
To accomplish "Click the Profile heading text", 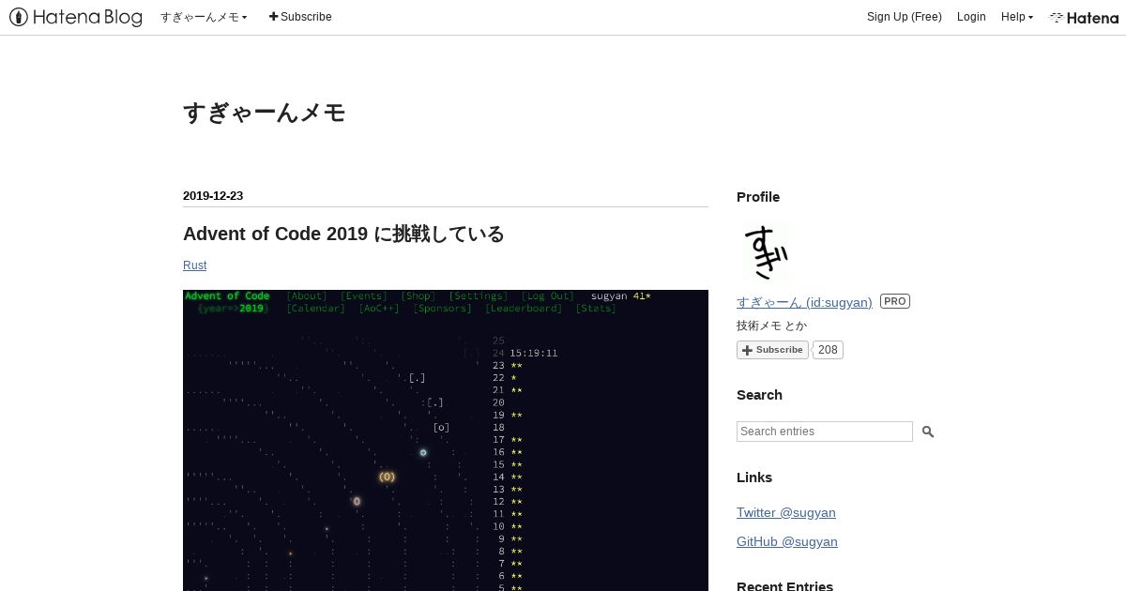I will (758, 197).
